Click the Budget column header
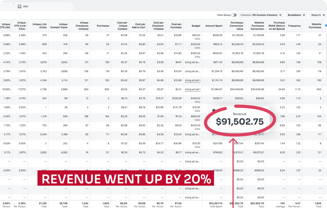327x208 pixels. [x=193, y=26]
